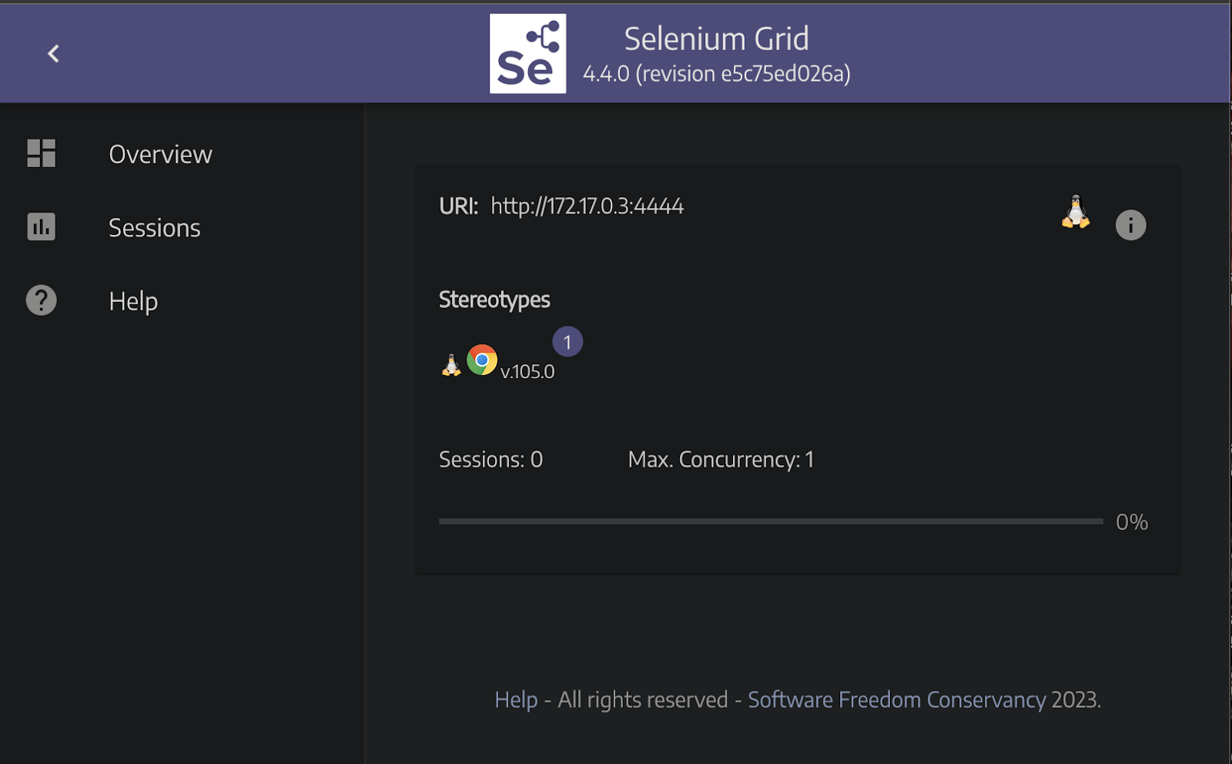Click the Selenium logo in the header

(x=527, y=54)
